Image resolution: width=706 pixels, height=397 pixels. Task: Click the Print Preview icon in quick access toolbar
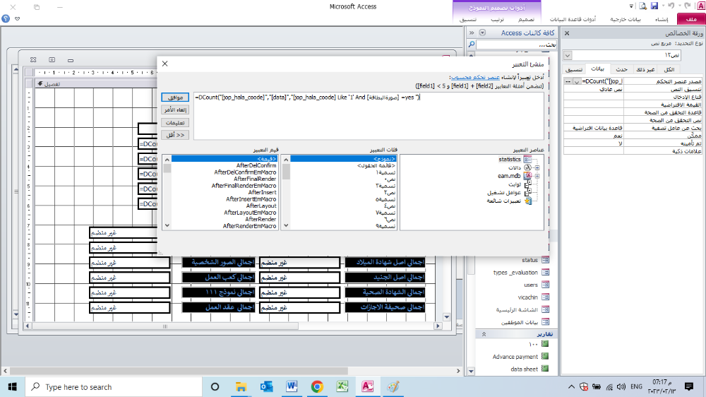pyautogui.click(x=643, y=6)
